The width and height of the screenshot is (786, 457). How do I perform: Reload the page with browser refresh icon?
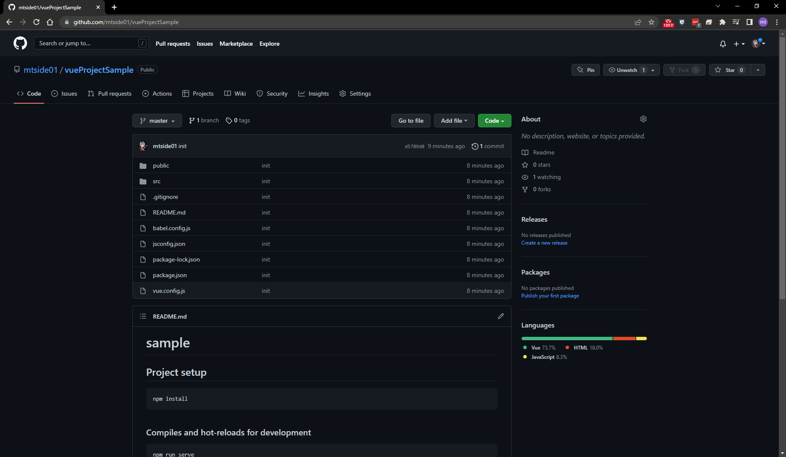point(36,22)
